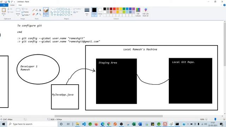This screenshot has height=127, width=226.
Task: Open the Rotate dropdown
Action: tap(26, 15)
